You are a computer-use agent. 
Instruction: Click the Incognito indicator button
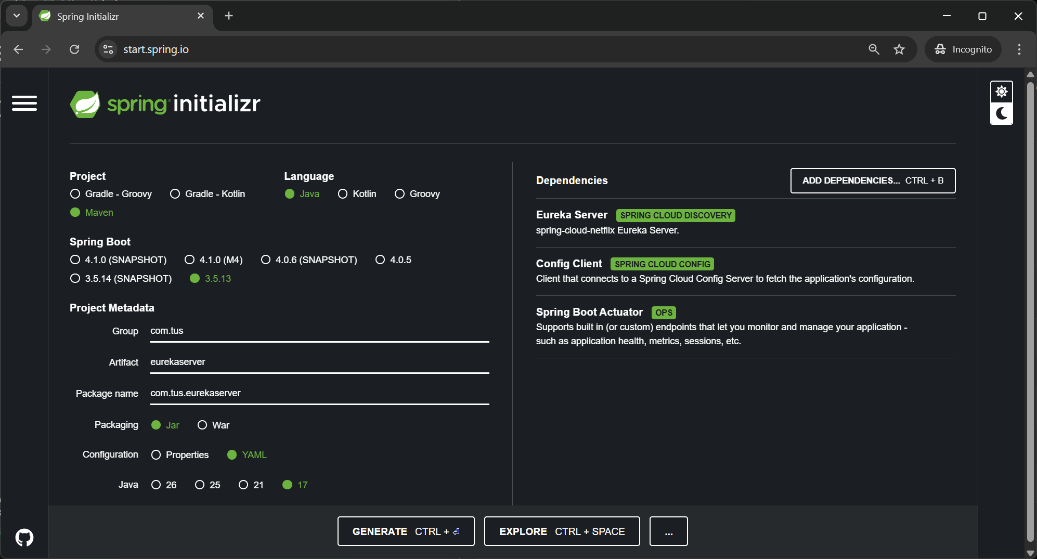[963, 49]
